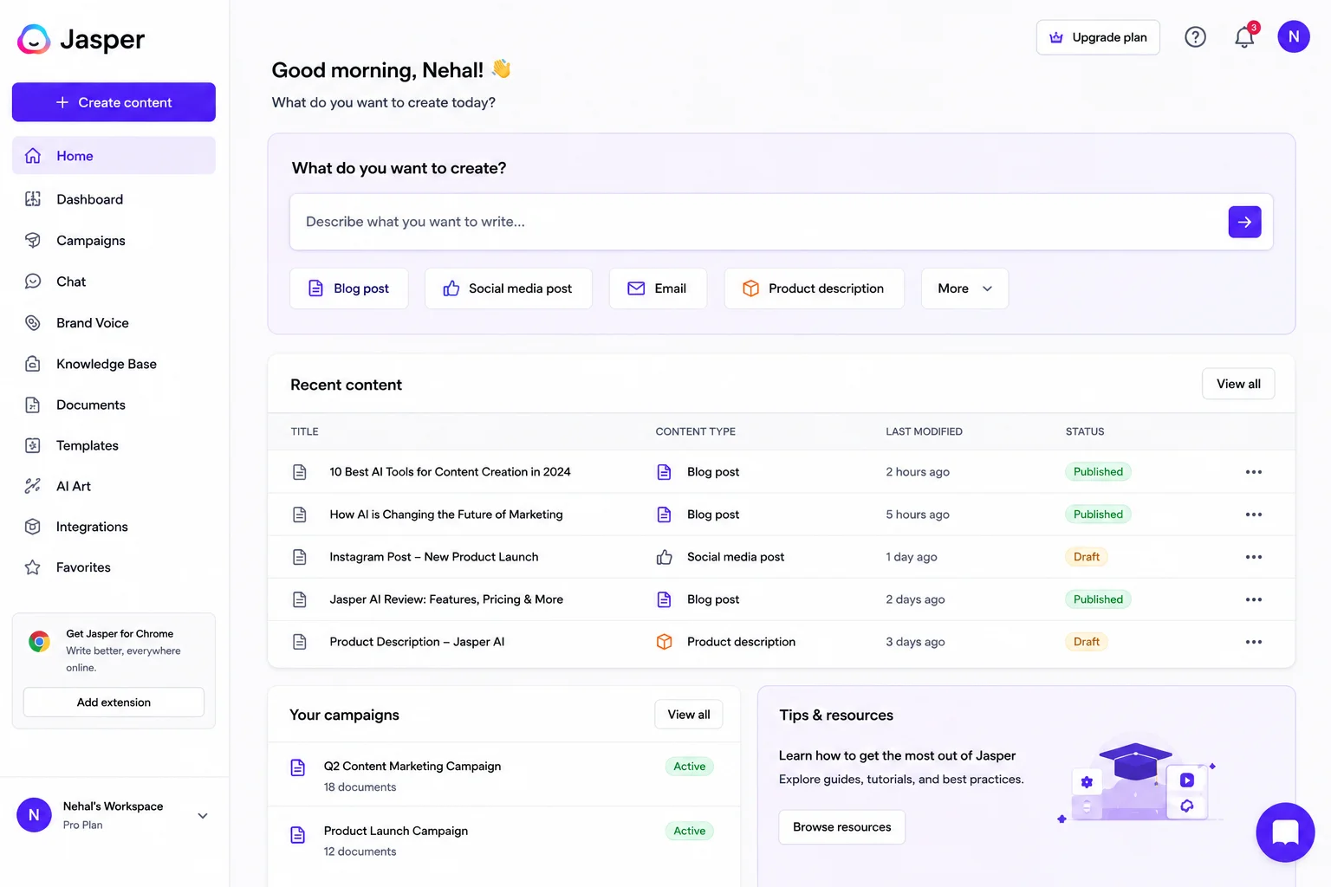This screenshot has width=1331, height=887.
Task: Select Home label in the sidebar
Action: coord(75,156)
